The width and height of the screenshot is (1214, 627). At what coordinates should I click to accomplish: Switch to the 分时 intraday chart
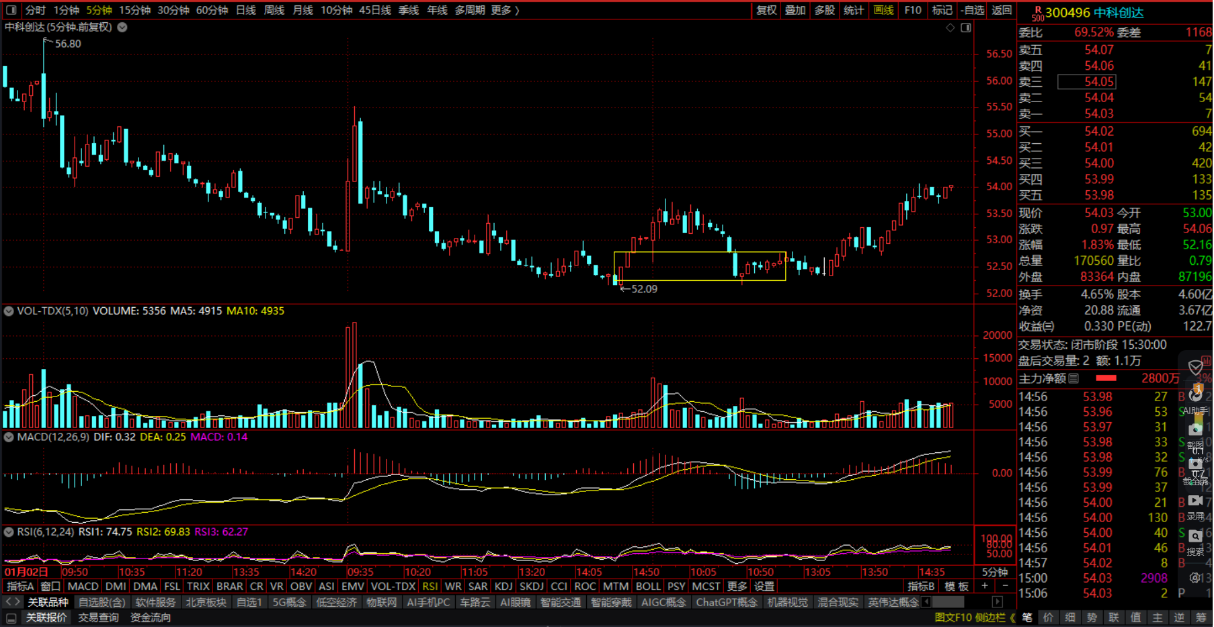click(35, 10)
